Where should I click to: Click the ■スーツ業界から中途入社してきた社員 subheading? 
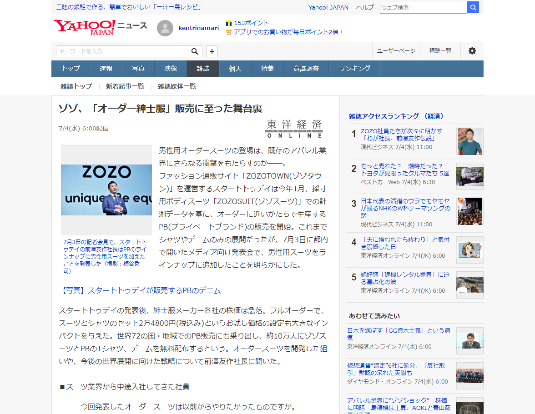tap(125, 387)
